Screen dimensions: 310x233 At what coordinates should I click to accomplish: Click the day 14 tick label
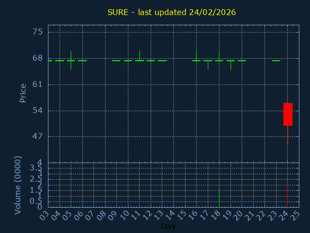tap(170, 215)
